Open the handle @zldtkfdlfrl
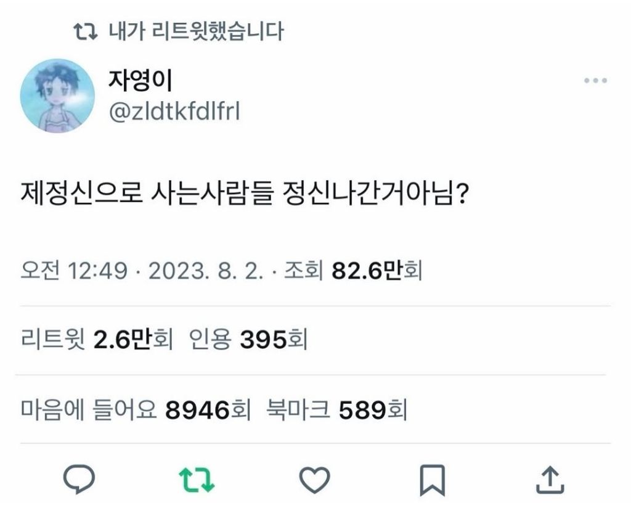 pos(174,111)
